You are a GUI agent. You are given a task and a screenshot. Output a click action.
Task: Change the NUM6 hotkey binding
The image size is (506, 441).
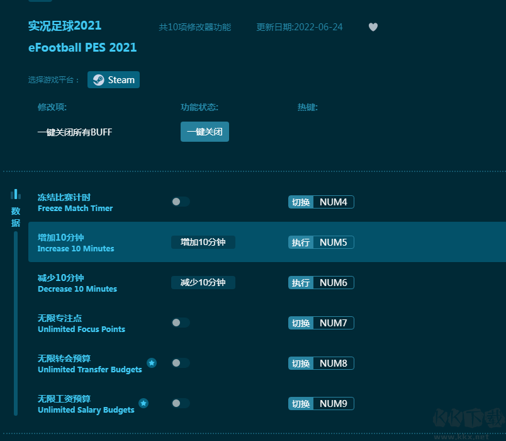pos(333,283)
